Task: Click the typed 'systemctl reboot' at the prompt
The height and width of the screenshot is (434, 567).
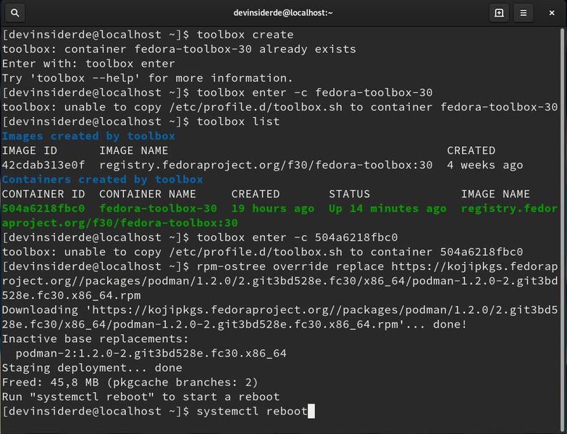Action: click(x=252, y=411)
